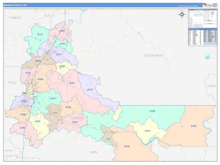Screen dimensions: 220x165
Task: Click ZIP code 97375 label
Action: 90,90
